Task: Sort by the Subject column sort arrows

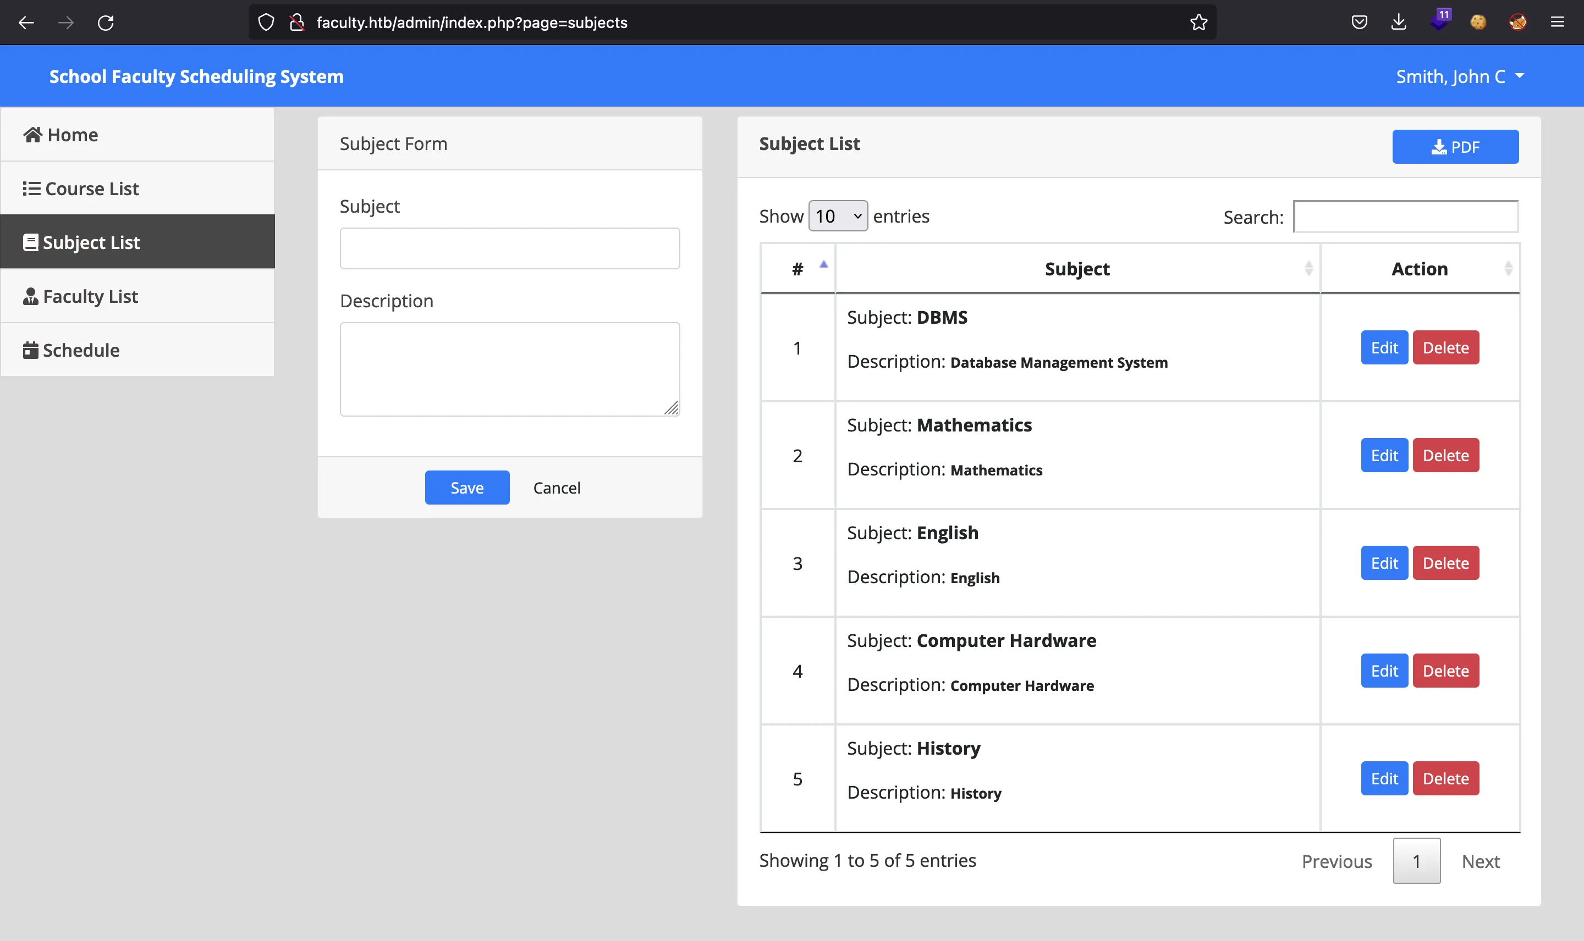Action: 1308,269
